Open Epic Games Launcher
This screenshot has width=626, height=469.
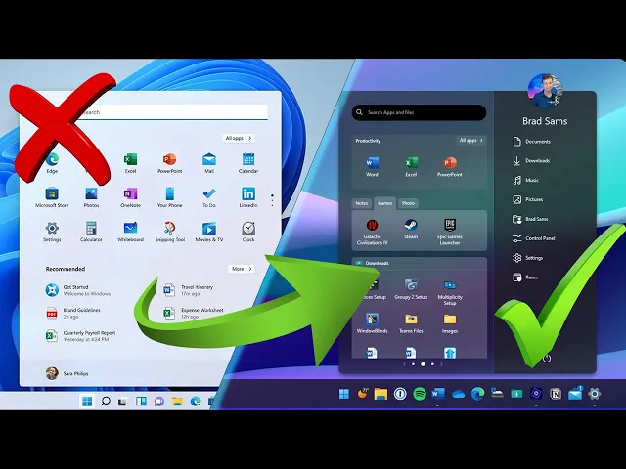coord(450,232)
